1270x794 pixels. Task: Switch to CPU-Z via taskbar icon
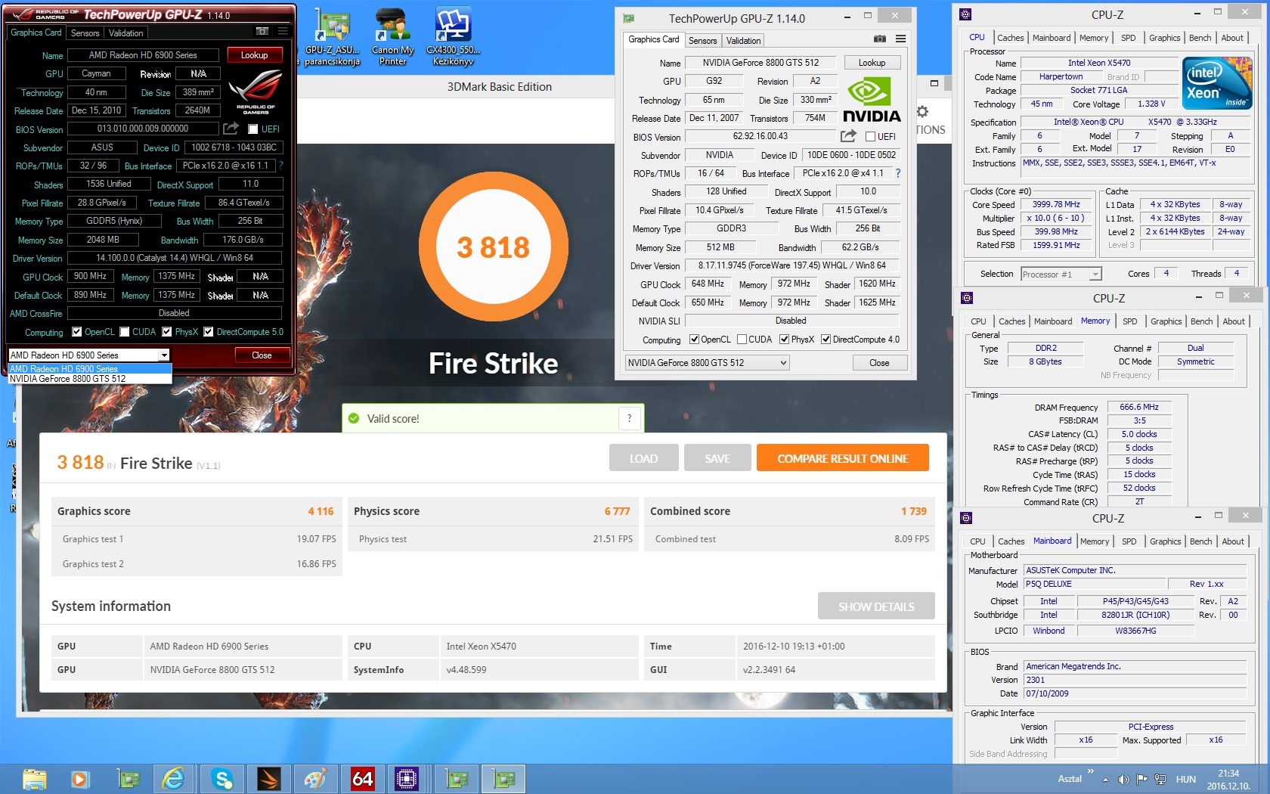(x=407, y=779)
